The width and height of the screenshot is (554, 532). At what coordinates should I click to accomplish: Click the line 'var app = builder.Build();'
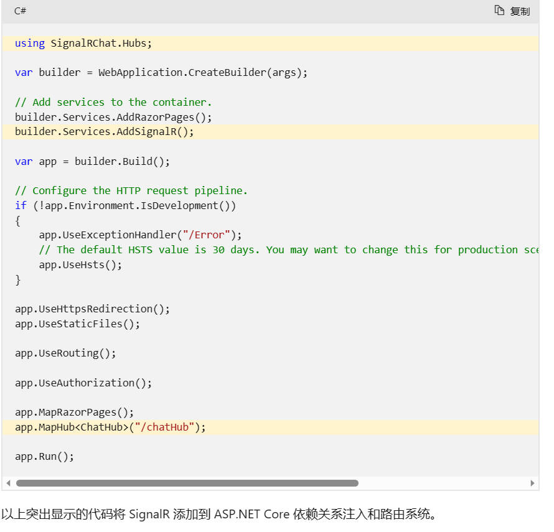coord(92,161)
